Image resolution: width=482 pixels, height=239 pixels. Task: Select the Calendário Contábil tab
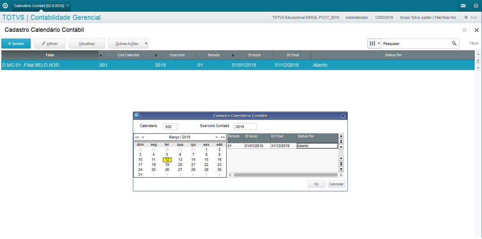[x=39, y=5]
